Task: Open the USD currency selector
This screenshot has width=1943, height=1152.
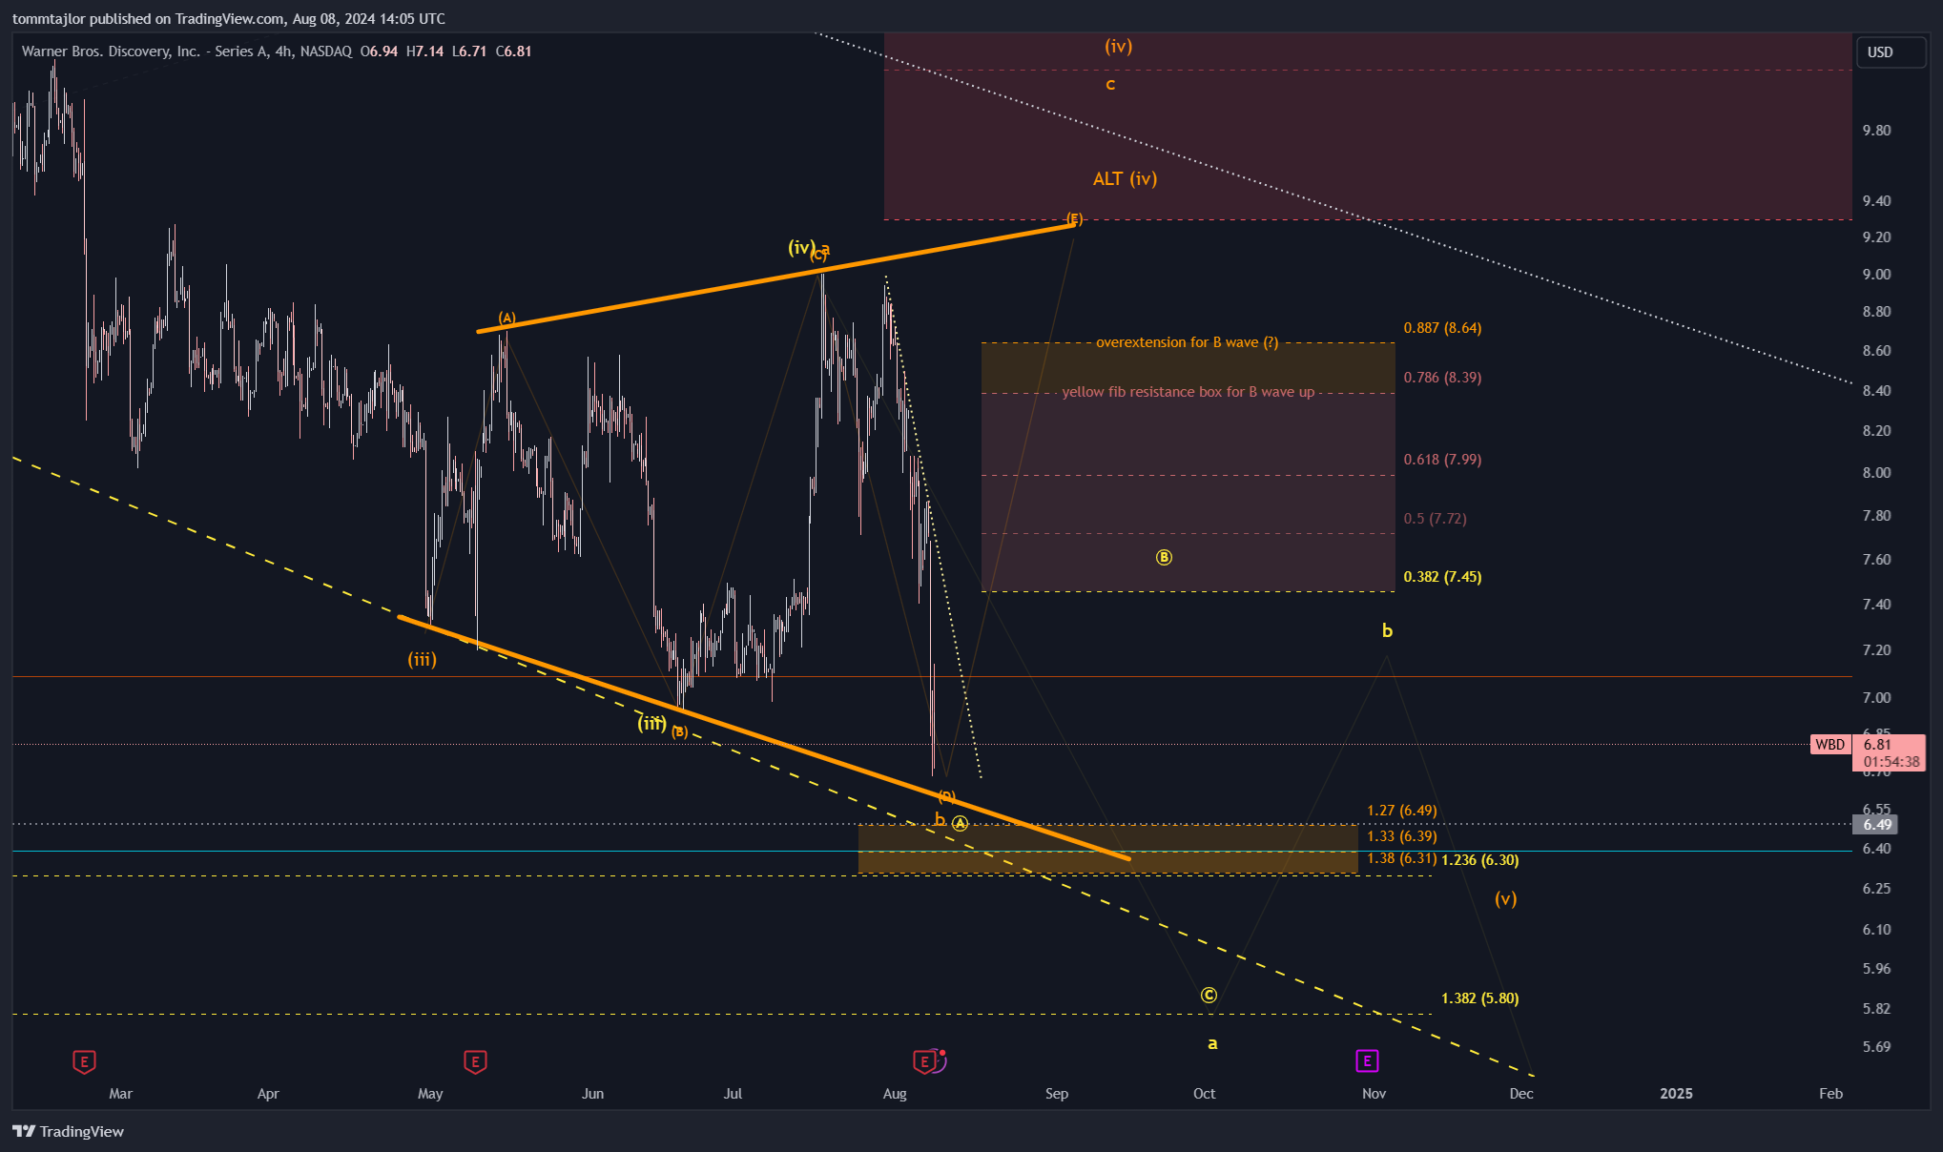Action: pos(1890,52)
